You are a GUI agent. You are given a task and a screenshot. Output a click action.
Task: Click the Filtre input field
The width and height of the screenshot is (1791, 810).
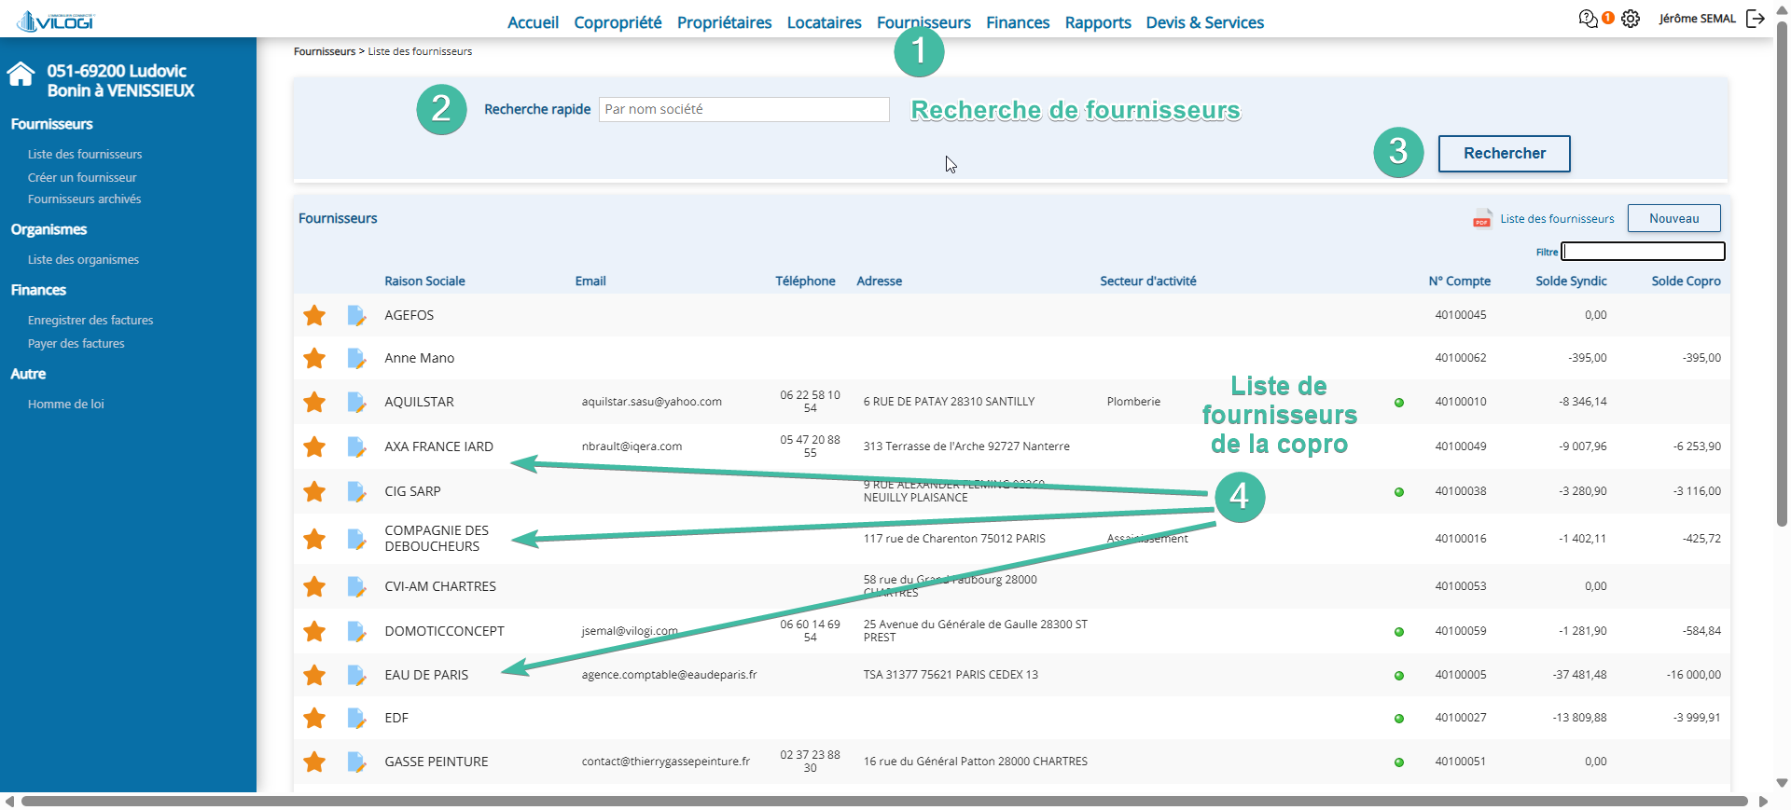point(1643,252)
